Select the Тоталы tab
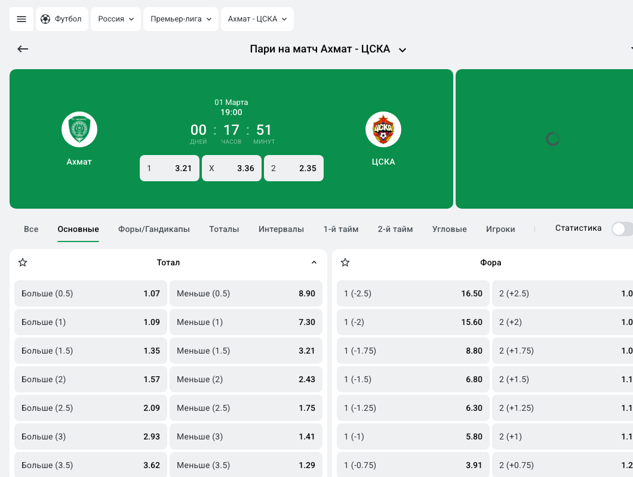Viewport: 633px width, 477px height. (224, 229)
